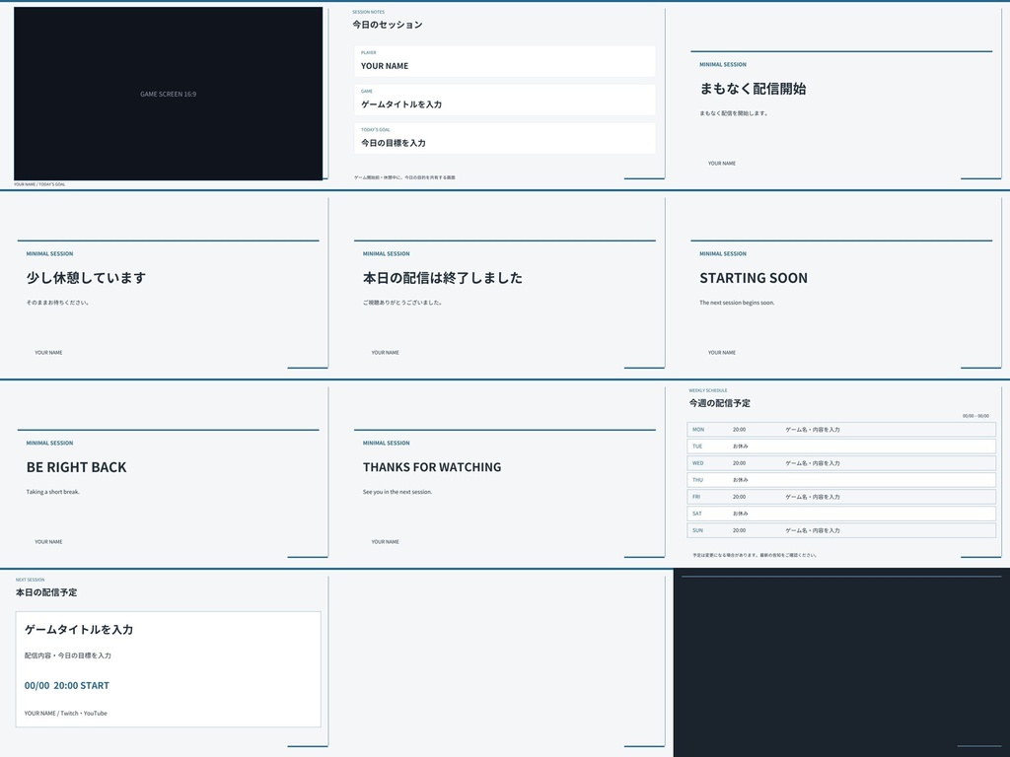The width and height of the screenshot is (1010, 757).
Task: Select the TODAY'S GOAL field 今日の目標を入力
Action: coord(504,138)
